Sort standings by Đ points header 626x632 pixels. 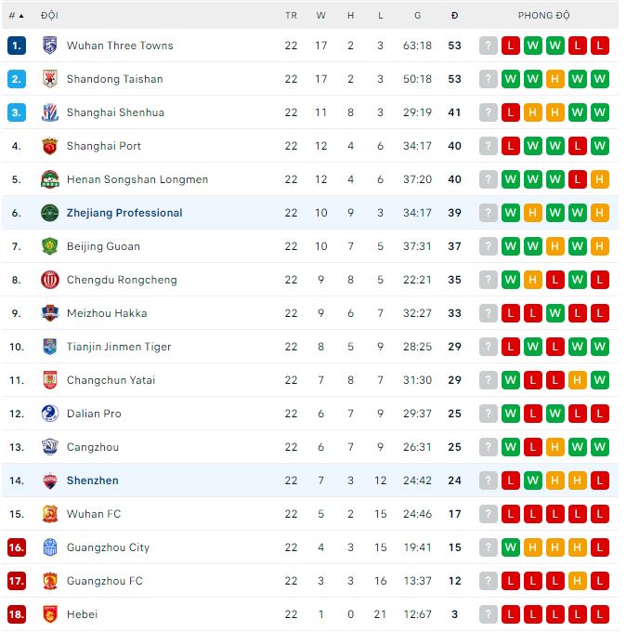pos(454,16)
